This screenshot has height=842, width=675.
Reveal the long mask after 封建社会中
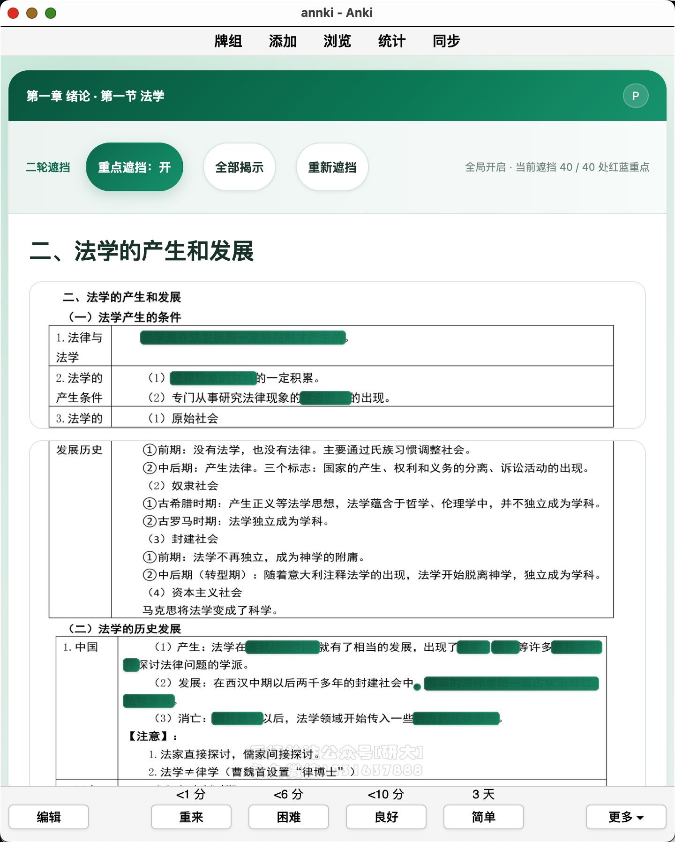pyautogui.click(x=511, y=684)
